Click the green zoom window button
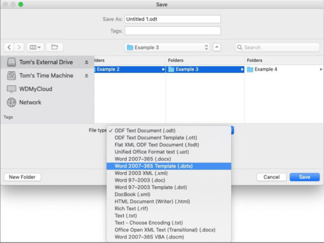 21,4
